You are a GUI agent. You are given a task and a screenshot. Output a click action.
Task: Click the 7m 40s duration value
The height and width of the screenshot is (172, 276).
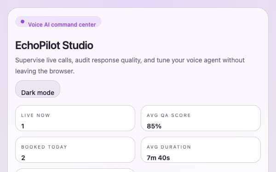click(x=158, y=158)
